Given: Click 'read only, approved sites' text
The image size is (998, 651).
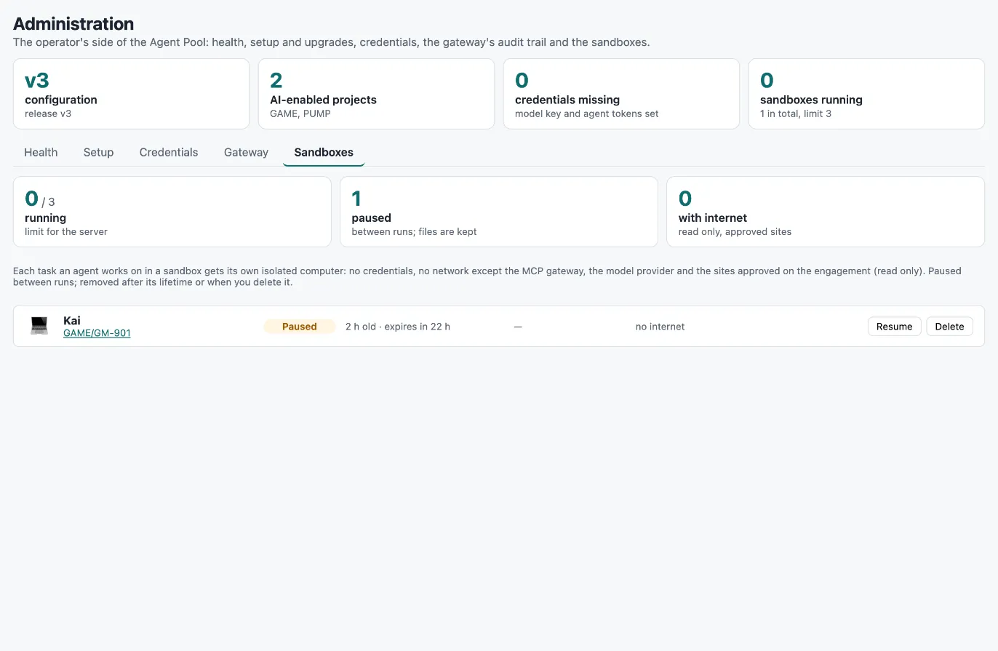Looking at the screenshot, I should pos(735,231).
